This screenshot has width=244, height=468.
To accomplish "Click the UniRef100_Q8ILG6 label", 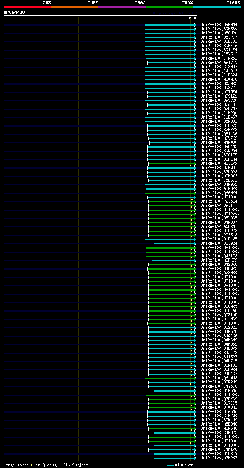I will click(x=219, y=134).
